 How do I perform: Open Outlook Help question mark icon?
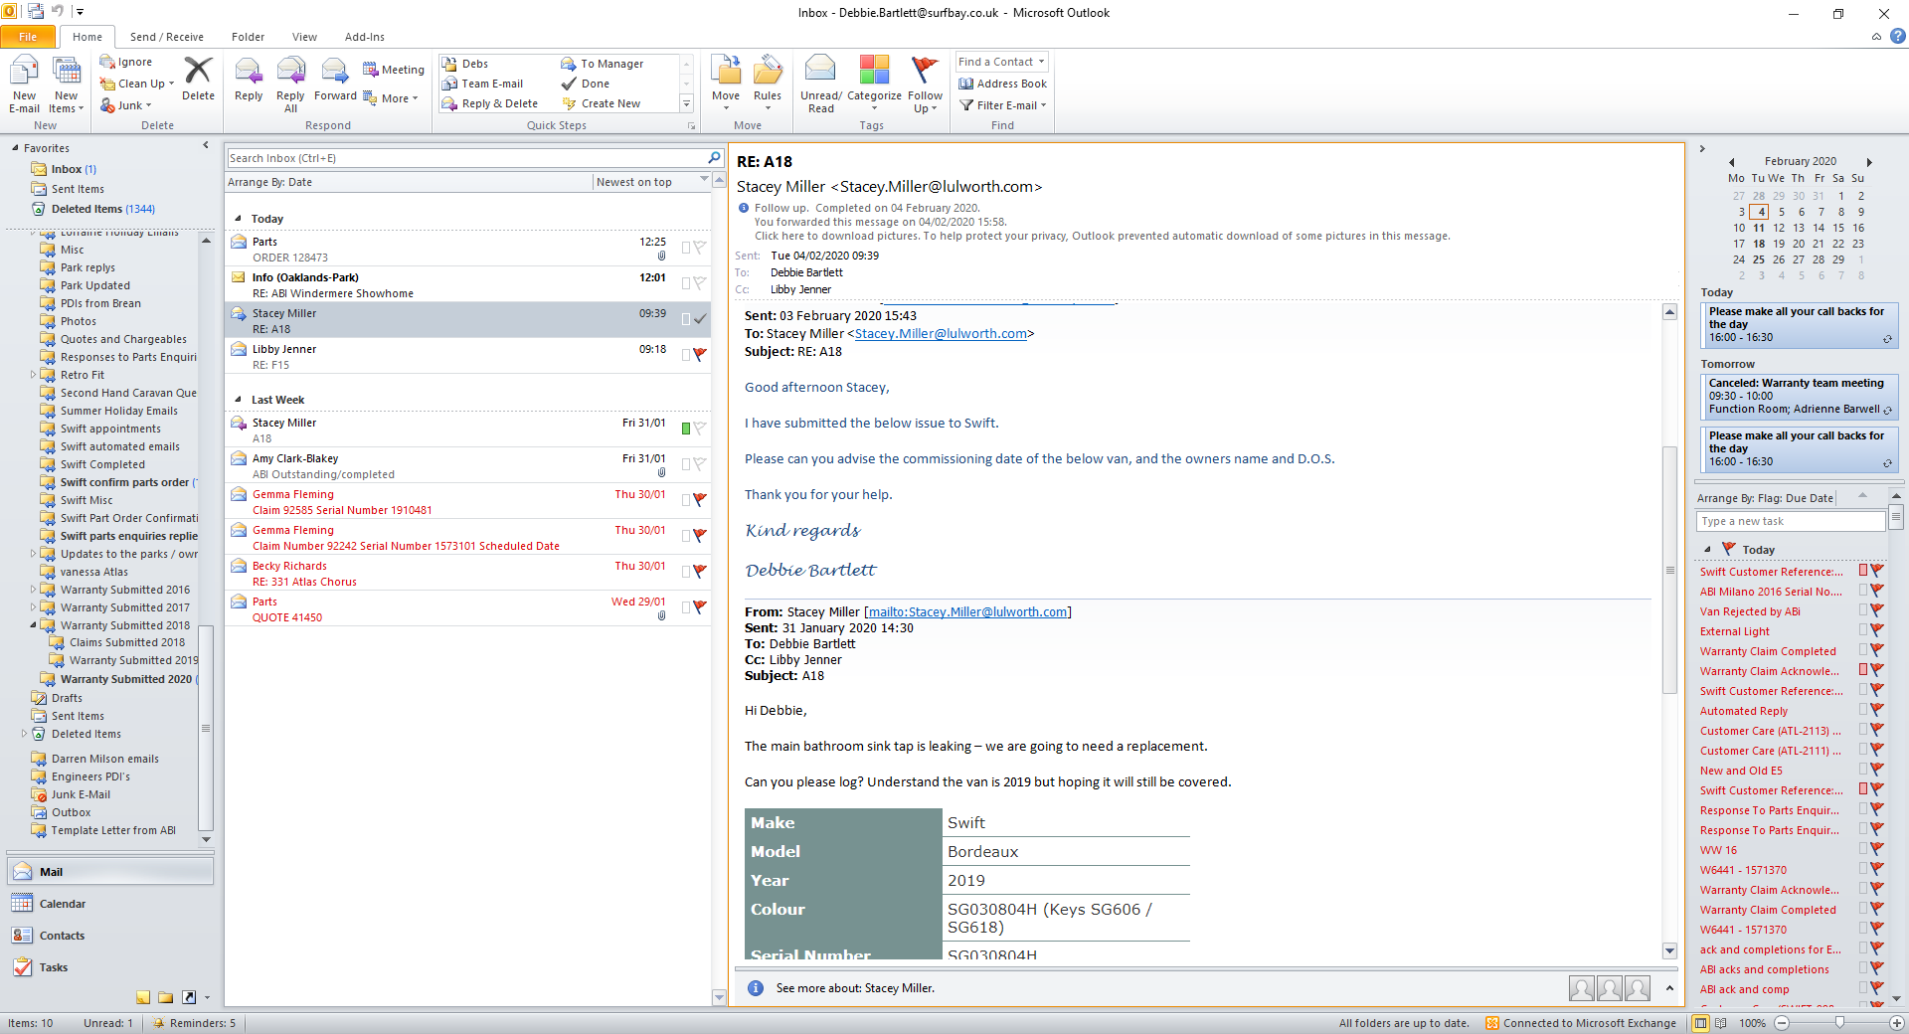(1898, 37)
